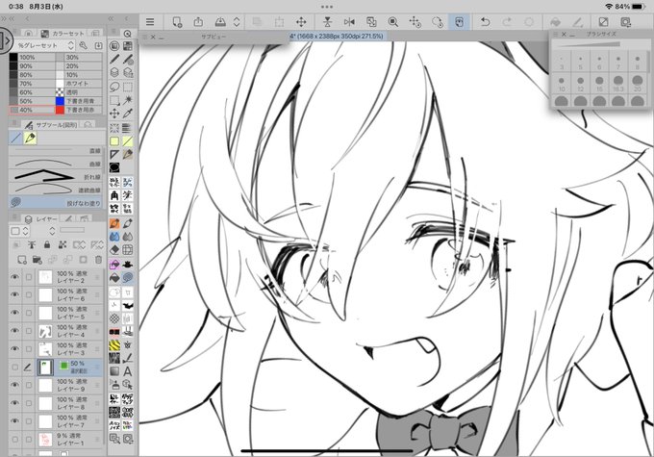Click the flip horizontal icon
This screenshot has height=457, width=654.
349,22
